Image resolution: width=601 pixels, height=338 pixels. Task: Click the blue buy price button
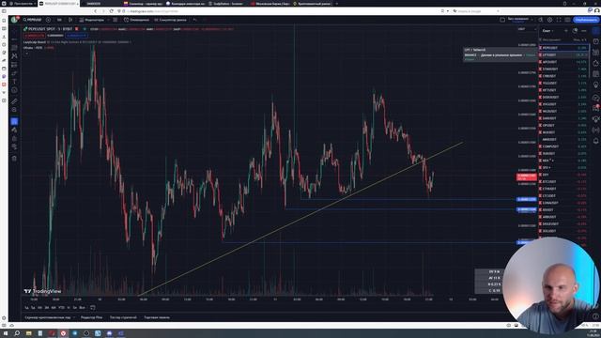[76, 36]
